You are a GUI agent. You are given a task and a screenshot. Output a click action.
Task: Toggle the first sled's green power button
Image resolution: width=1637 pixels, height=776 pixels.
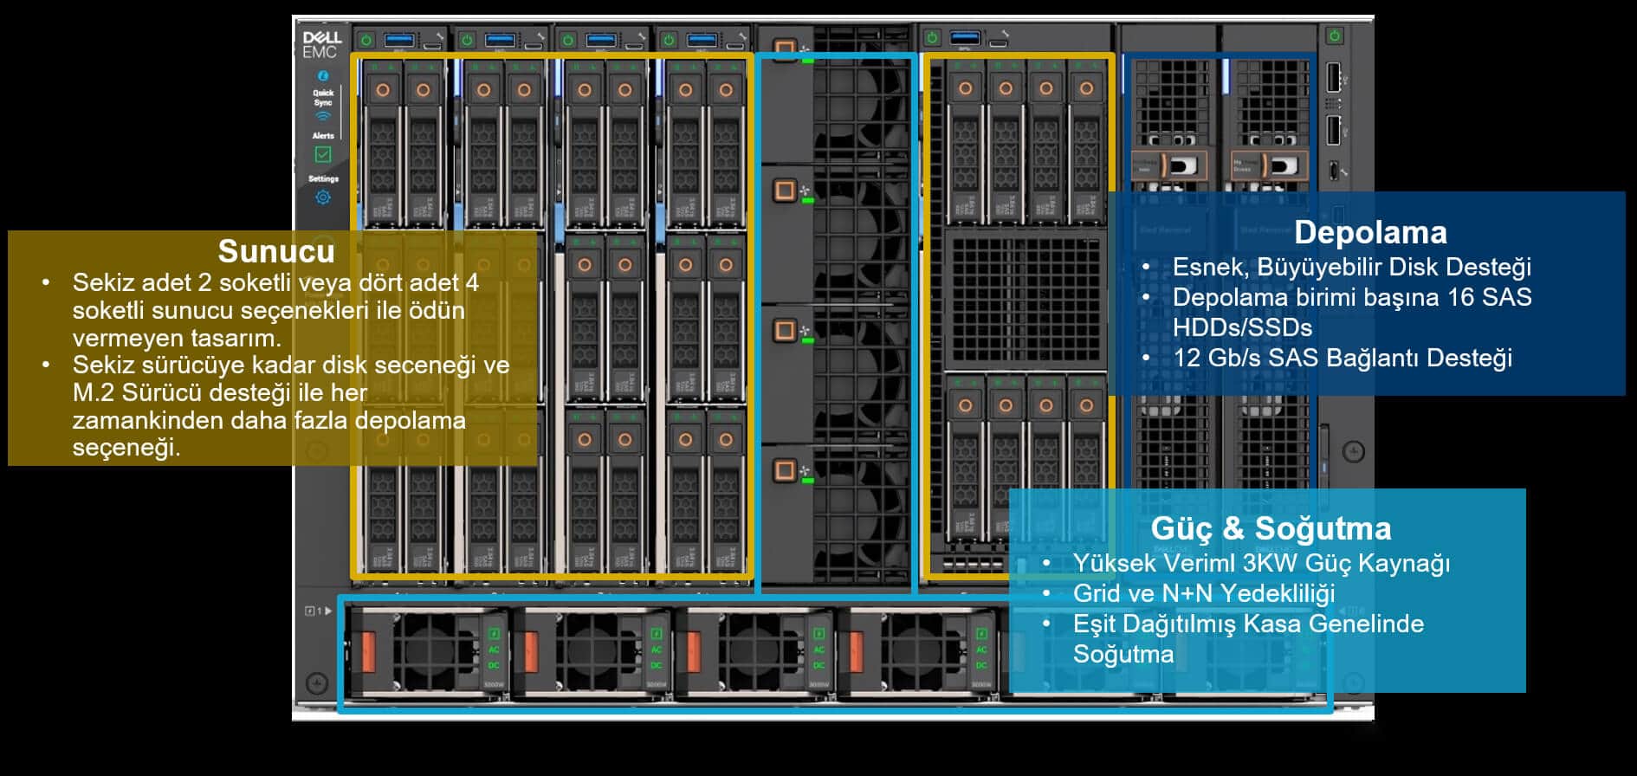coord(366,40)
